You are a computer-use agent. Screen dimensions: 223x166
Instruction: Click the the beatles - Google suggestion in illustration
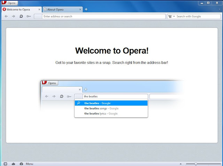click(x=111, y=103)
